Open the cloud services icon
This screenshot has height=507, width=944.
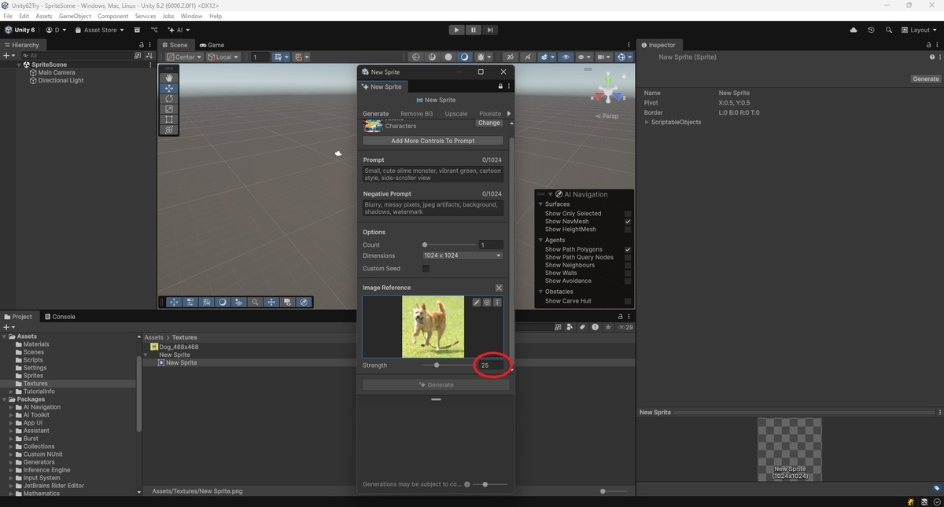tap(854, 30)
